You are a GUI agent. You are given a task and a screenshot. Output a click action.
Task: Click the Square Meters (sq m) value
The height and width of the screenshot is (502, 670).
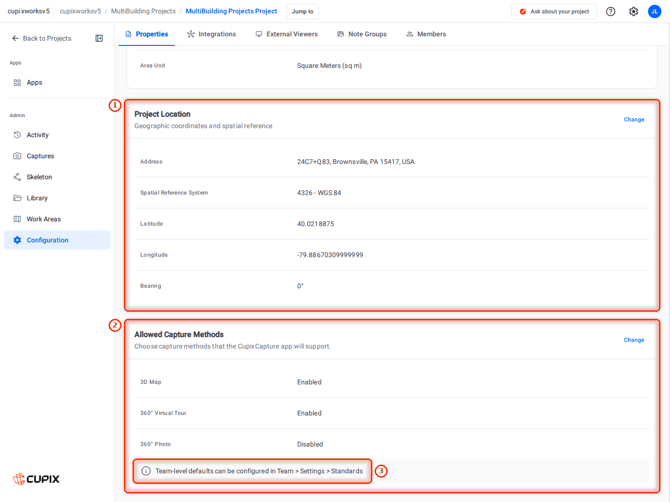[x=329, y=65]
